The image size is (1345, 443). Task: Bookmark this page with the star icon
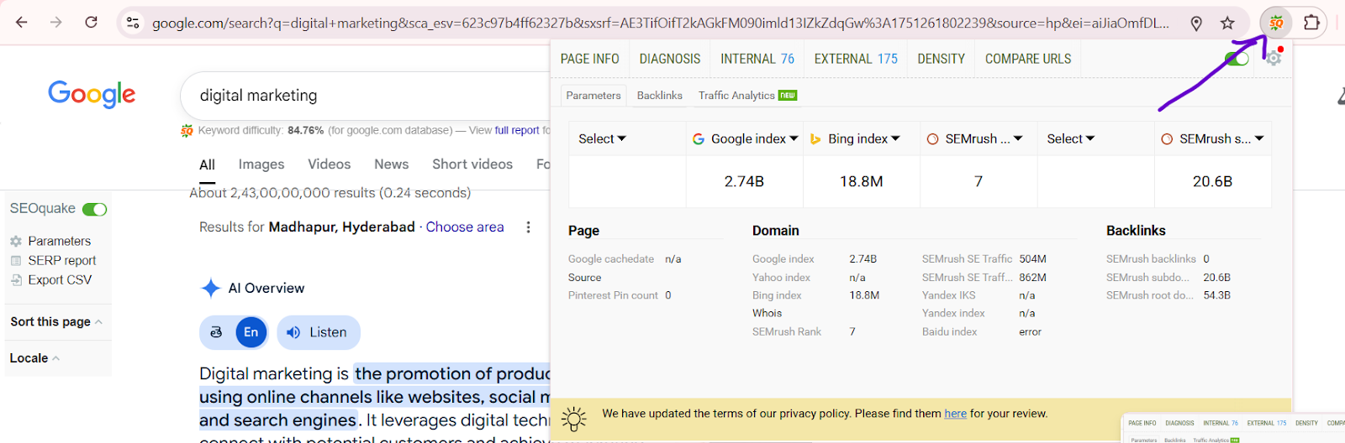point(1228,23)
